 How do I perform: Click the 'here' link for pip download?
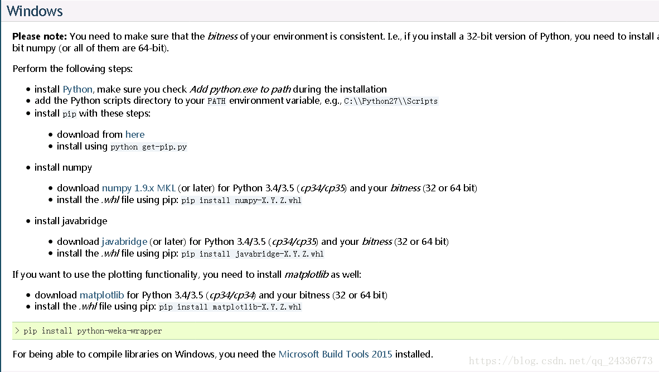tap(135, 134)
